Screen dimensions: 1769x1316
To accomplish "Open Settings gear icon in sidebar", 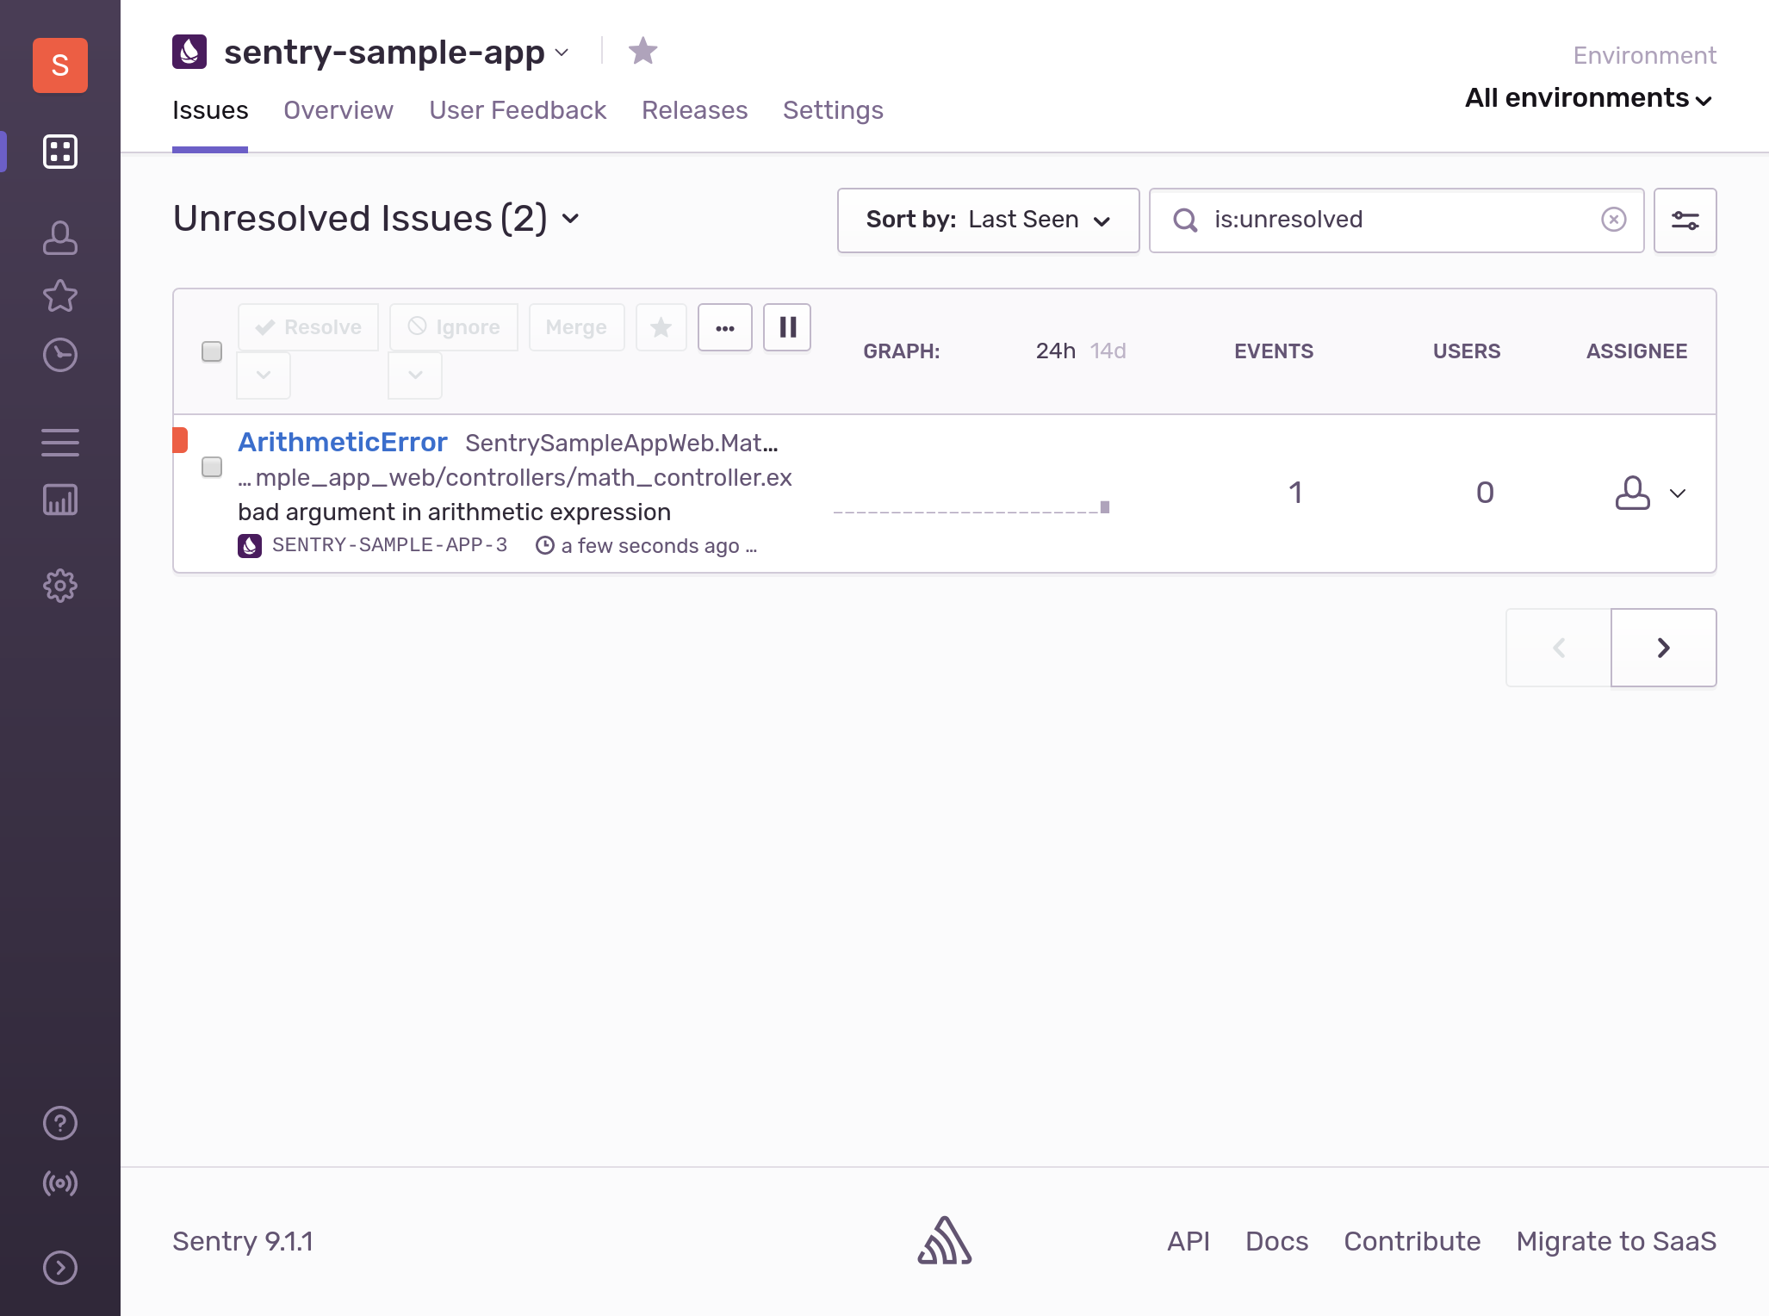I will [x=60, y=586].
